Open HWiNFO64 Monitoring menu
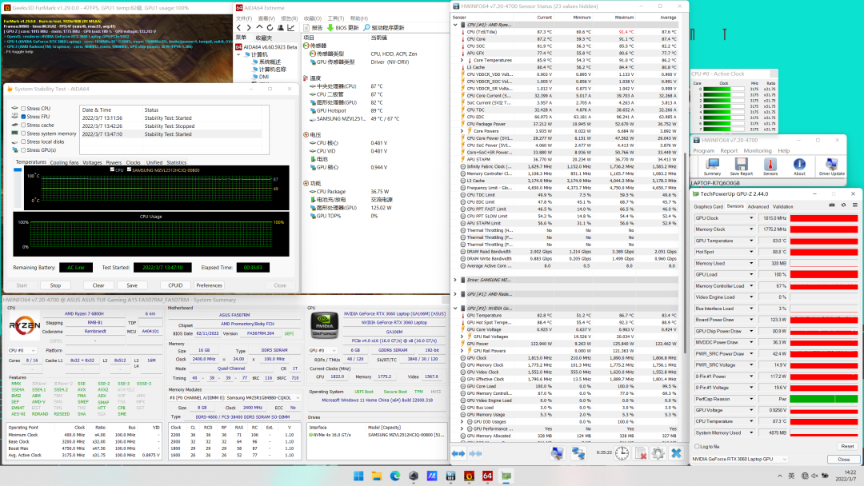The height and width of the screenshot is (486, 864). pyautogui.click(x=758, y=151)
